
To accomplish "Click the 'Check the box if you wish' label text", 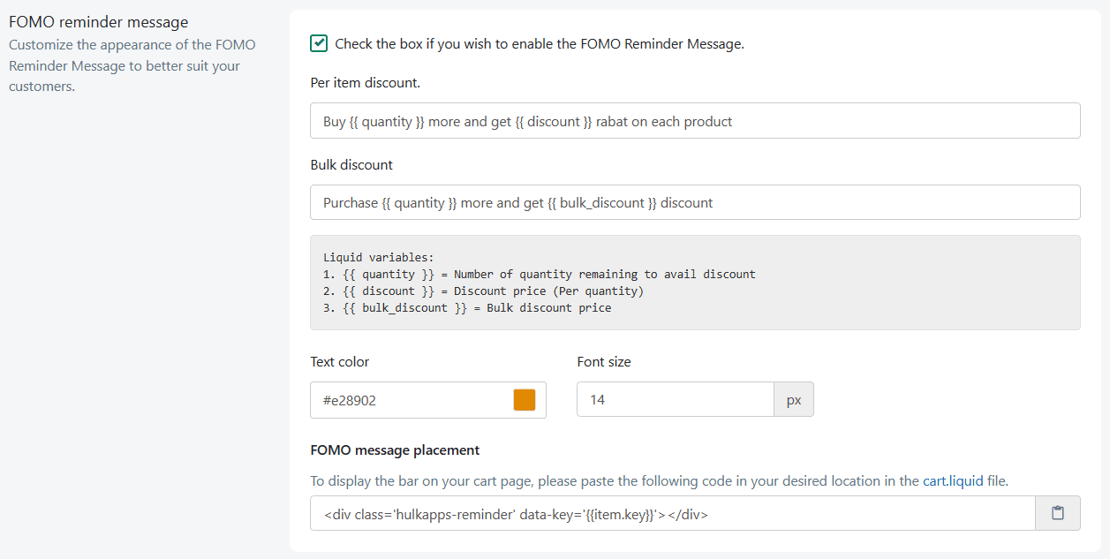I will pos(540,43).
